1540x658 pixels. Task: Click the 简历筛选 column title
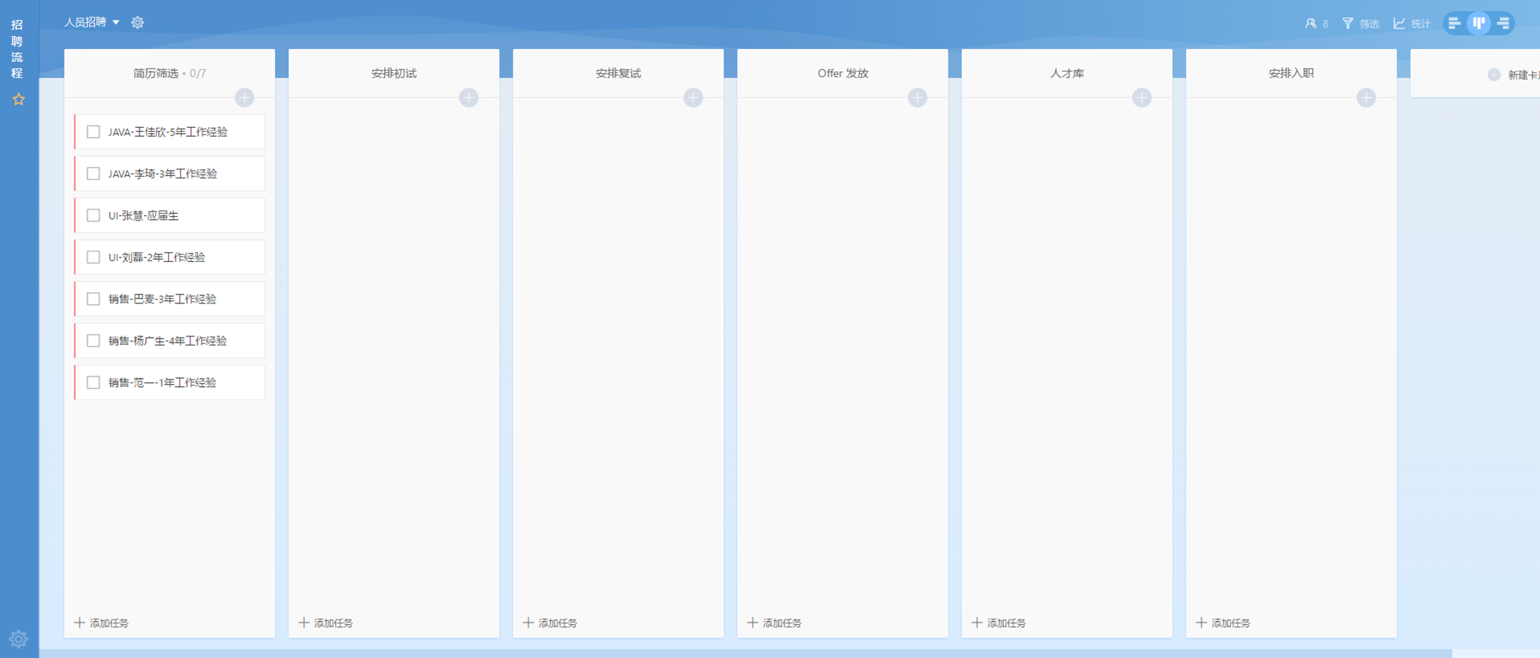(x=156, y=73)
